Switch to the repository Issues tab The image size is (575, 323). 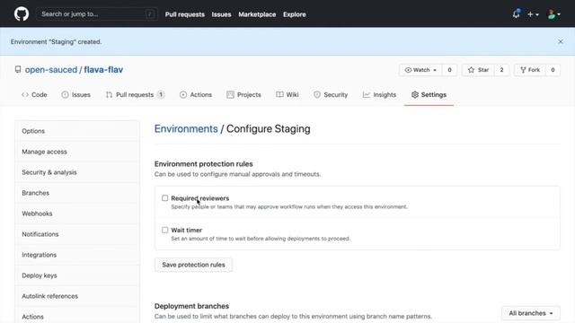click(75, 94)
